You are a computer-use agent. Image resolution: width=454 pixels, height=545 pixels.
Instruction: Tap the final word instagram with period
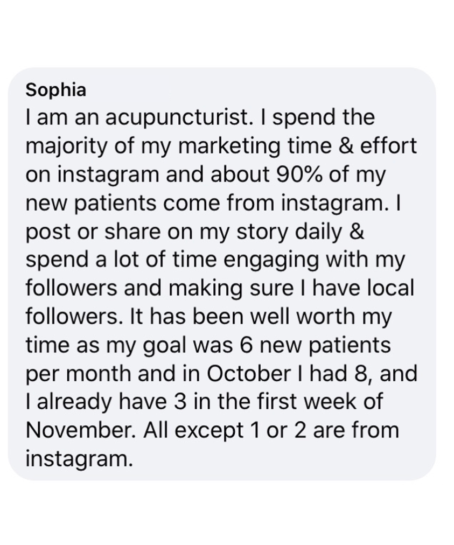click(79, 460)
